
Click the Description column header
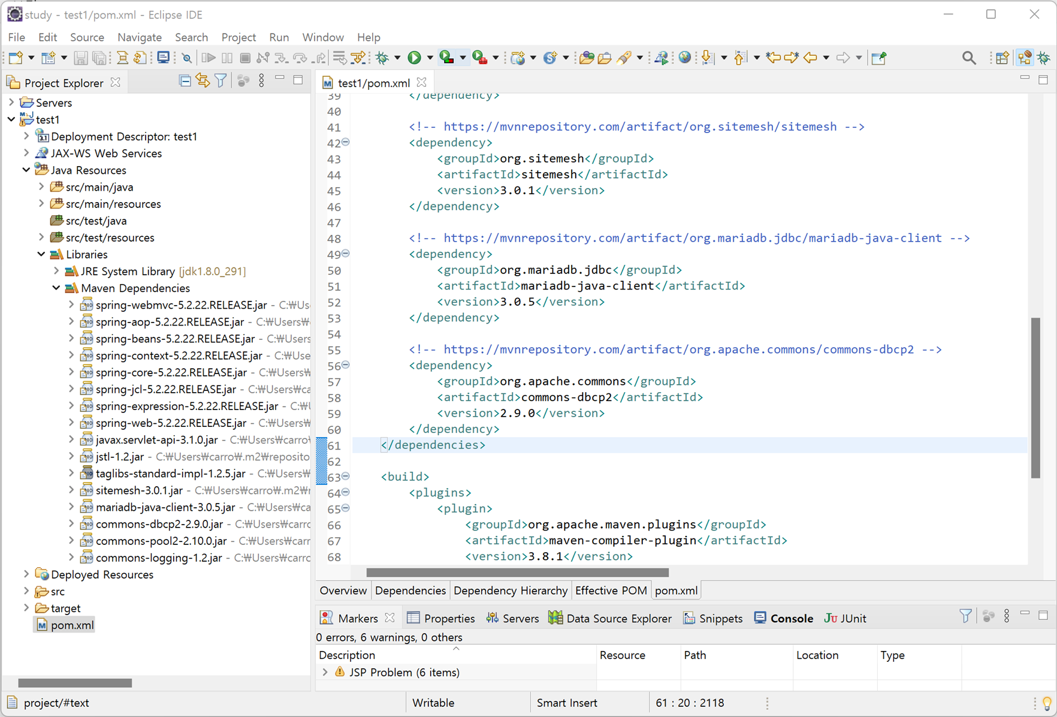[455, 655]
